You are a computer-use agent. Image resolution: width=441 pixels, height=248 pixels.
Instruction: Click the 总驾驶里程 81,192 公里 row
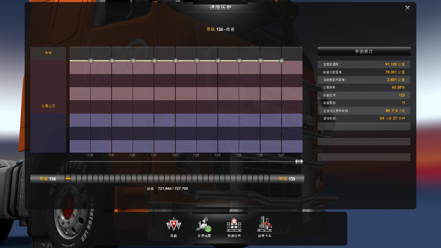[364, 64]
